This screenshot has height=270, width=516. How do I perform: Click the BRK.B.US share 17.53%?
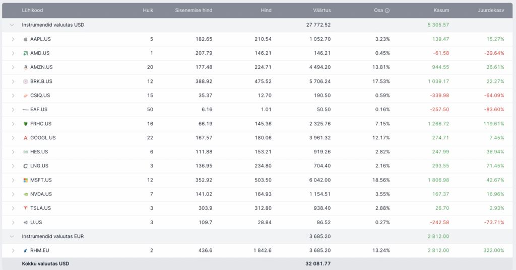(381, 81)
